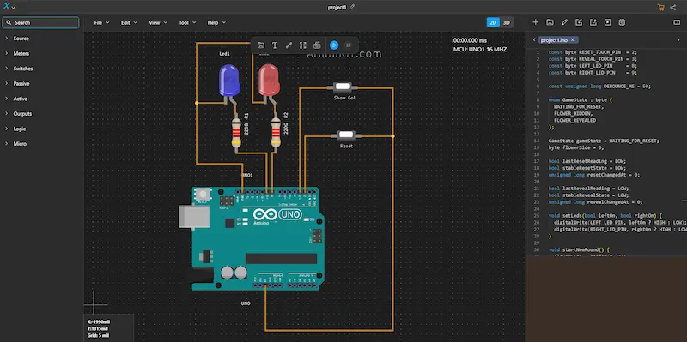The width and height of the screenshot is (687, 342).
Task: Open dropdown arrow next to app logo
Action: pyautogui.click(x=14, y=8)
